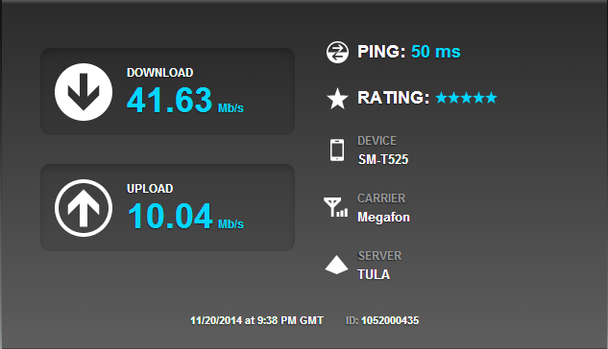Click the five blue rating stars
Viewport: 608px width, 349px height.
point(466,98)
